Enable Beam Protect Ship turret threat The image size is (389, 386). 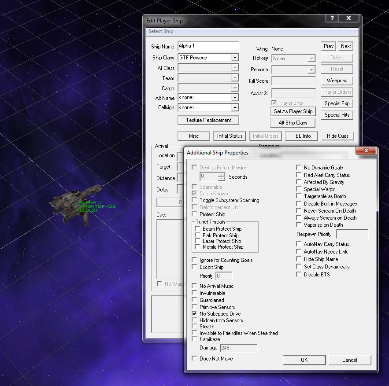pos(198,229)
